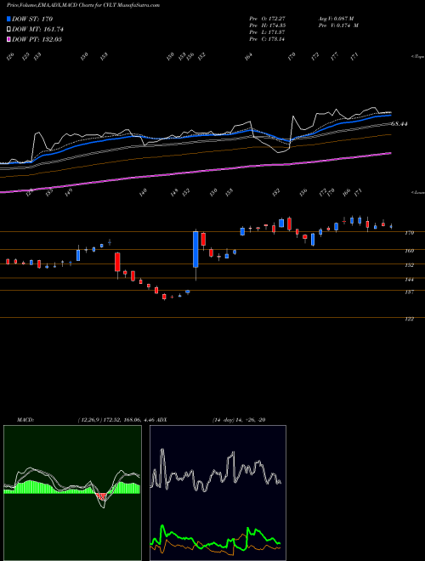Click the 'Pre H: 174.35' value
Screen dimensions: 425x561
(267, 25)
